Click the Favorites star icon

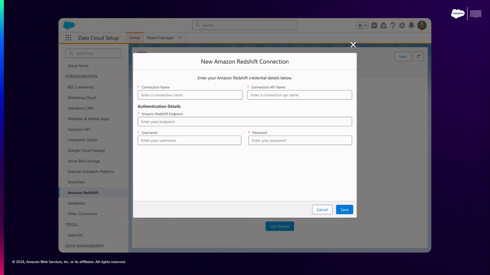(x=360, y=25)
